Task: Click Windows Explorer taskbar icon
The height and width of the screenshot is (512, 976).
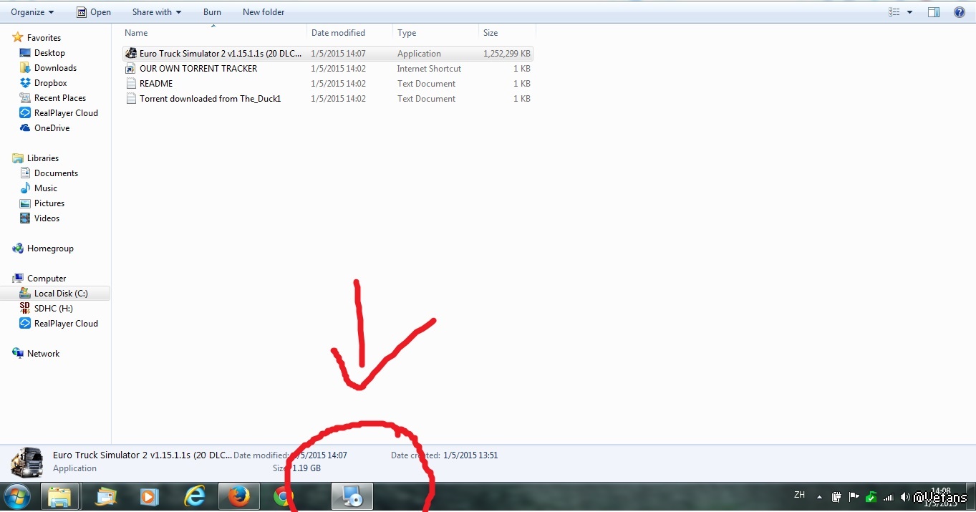Action: pyautogui.click(x=59, y=496)
